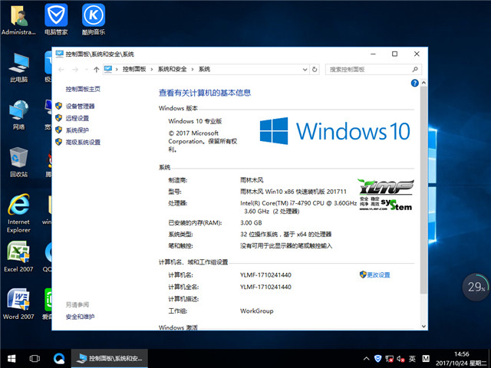Open 回收站 recycle bin icon
Screen dimensions: 491x368
(x=18, y=162)
